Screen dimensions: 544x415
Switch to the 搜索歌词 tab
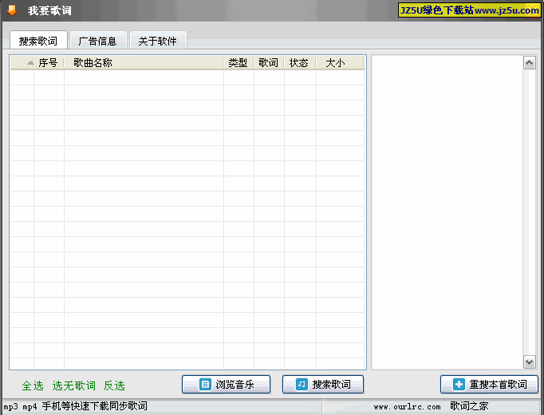point(38,41)
